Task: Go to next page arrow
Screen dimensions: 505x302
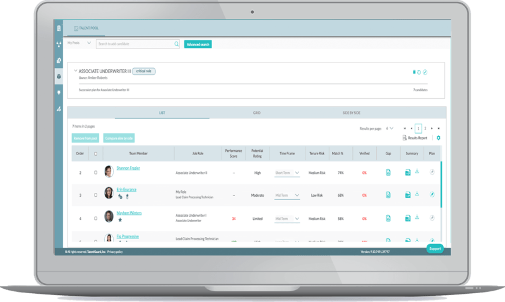Action: [x=432, y=129]
